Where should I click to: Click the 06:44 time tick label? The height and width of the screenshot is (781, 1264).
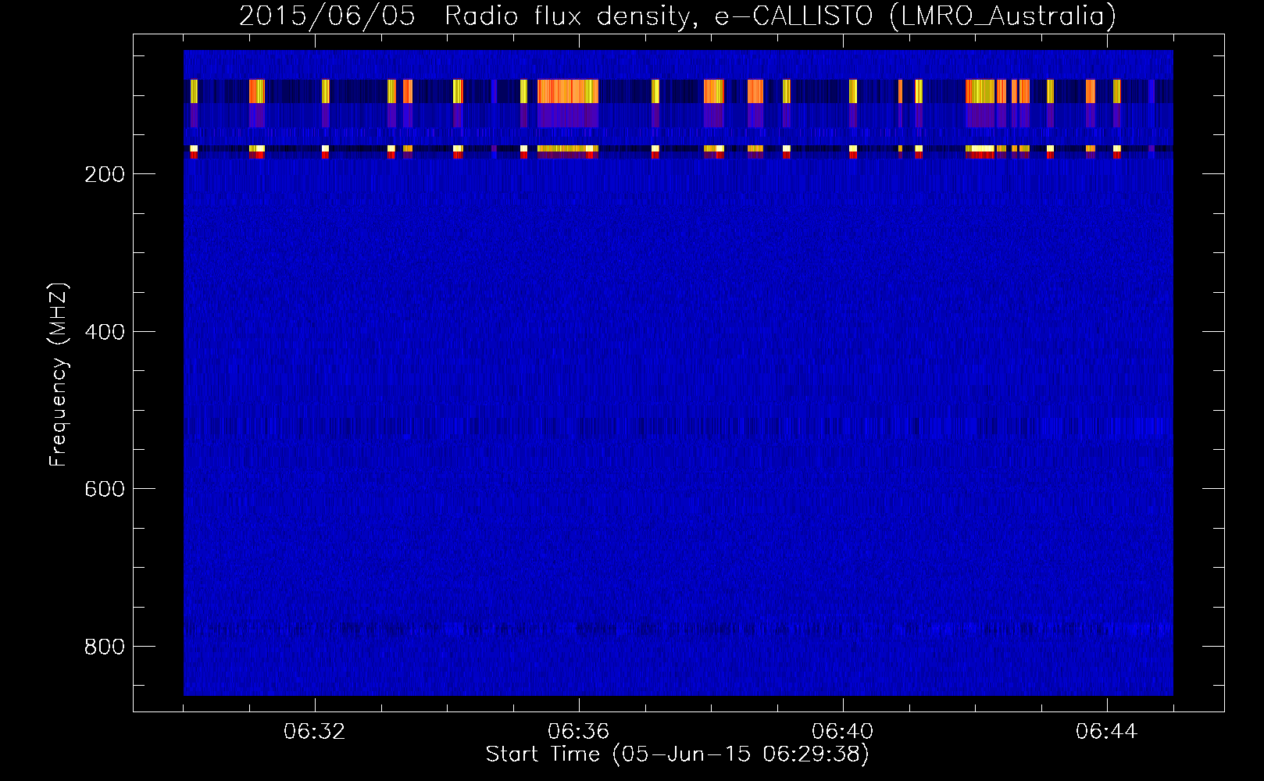[1107, 732]
